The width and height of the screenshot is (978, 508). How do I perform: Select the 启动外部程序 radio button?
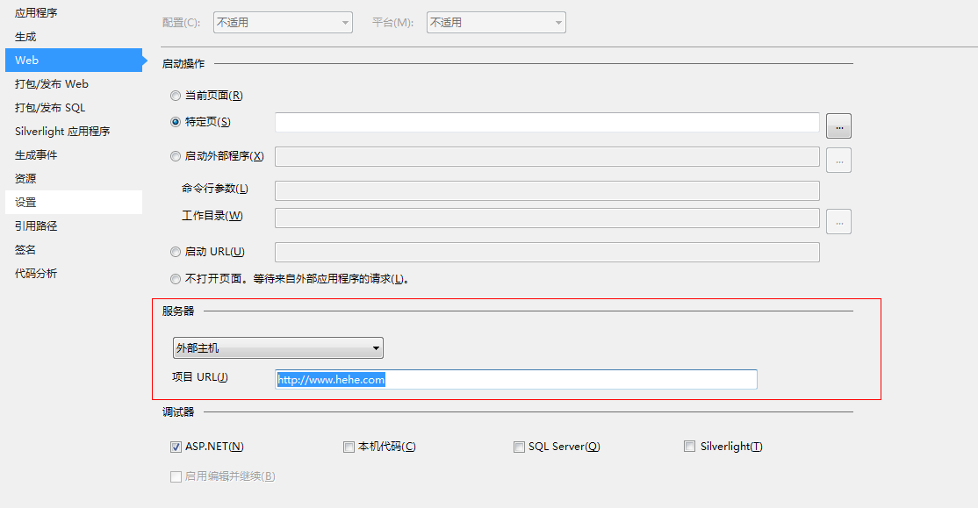tap(176, 156)
